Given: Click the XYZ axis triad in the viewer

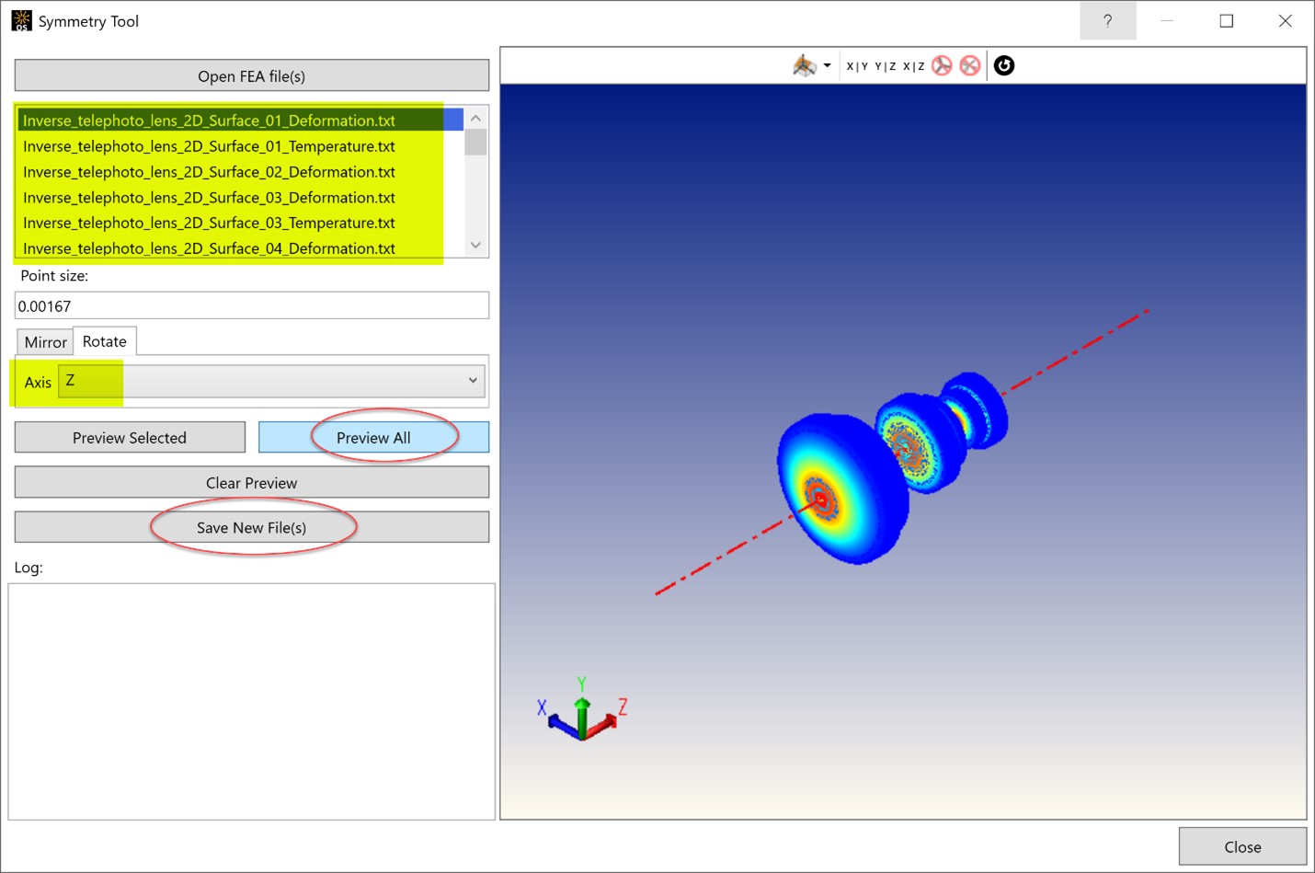Looking at the screenshot, I should click(582, 710).
